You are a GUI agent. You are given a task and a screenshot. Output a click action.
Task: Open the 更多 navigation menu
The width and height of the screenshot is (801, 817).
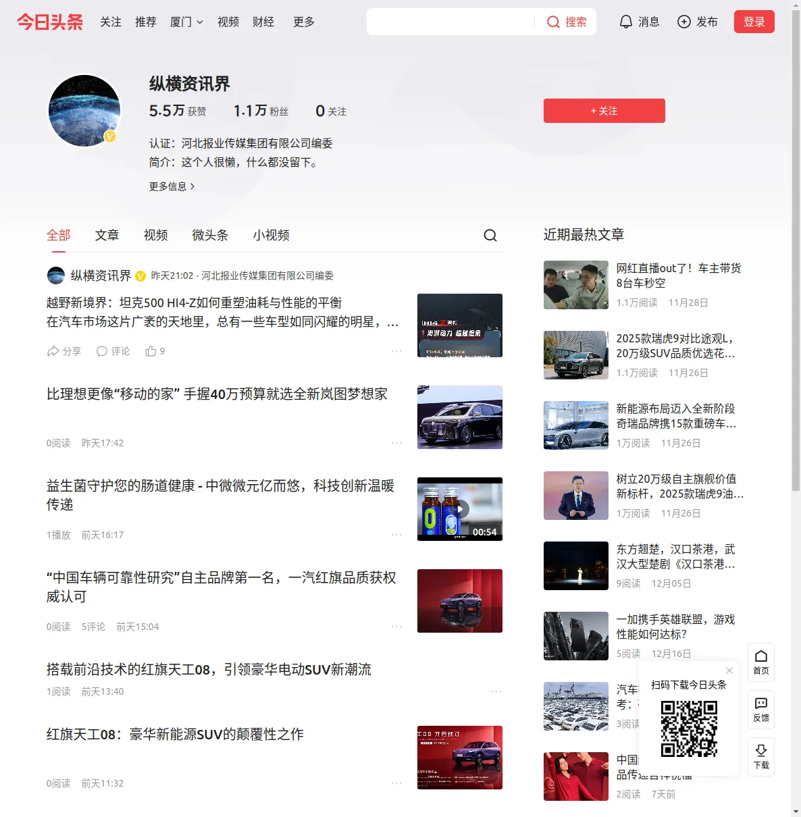304,22
